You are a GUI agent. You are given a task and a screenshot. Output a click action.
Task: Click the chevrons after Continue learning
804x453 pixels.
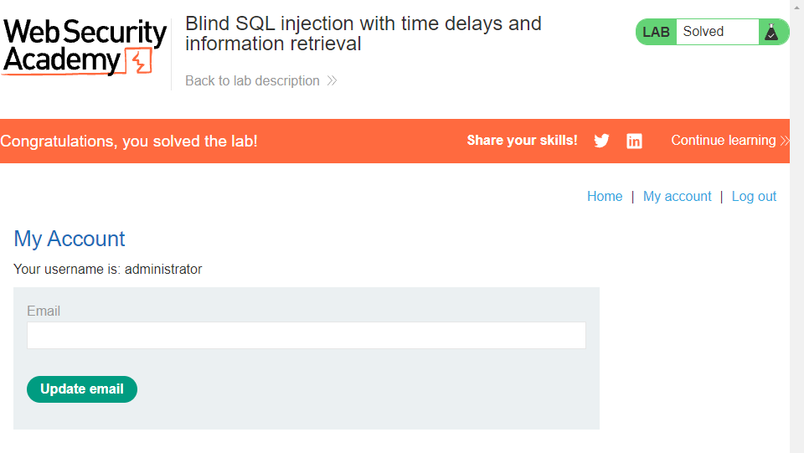(x=785, y=141)
